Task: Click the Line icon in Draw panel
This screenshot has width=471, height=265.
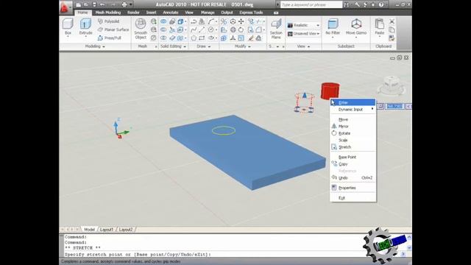Action: point(202,29)
